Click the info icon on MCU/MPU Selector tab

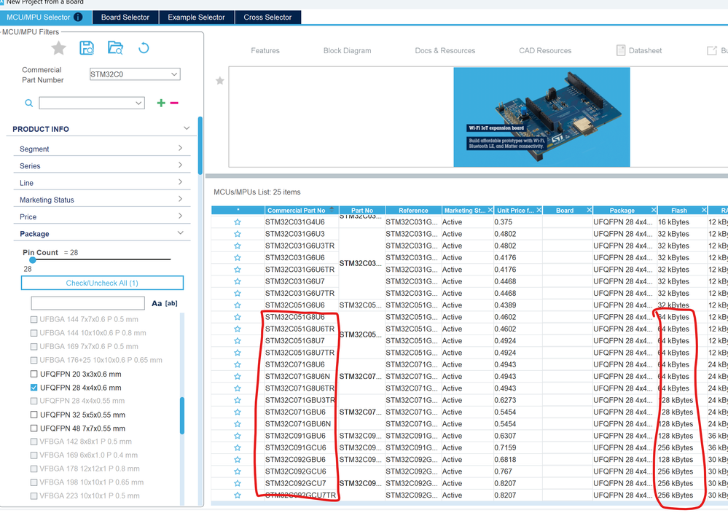point(78,17)
